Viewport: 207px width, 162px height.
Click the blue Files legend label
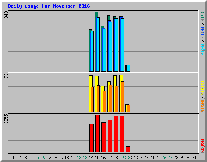(x=203, y=32)
